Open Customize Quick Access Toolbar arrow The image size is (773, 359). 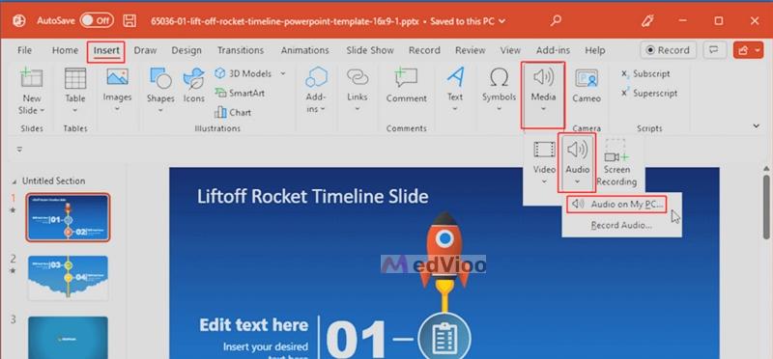pyautogui.click(x=19, y=150)
